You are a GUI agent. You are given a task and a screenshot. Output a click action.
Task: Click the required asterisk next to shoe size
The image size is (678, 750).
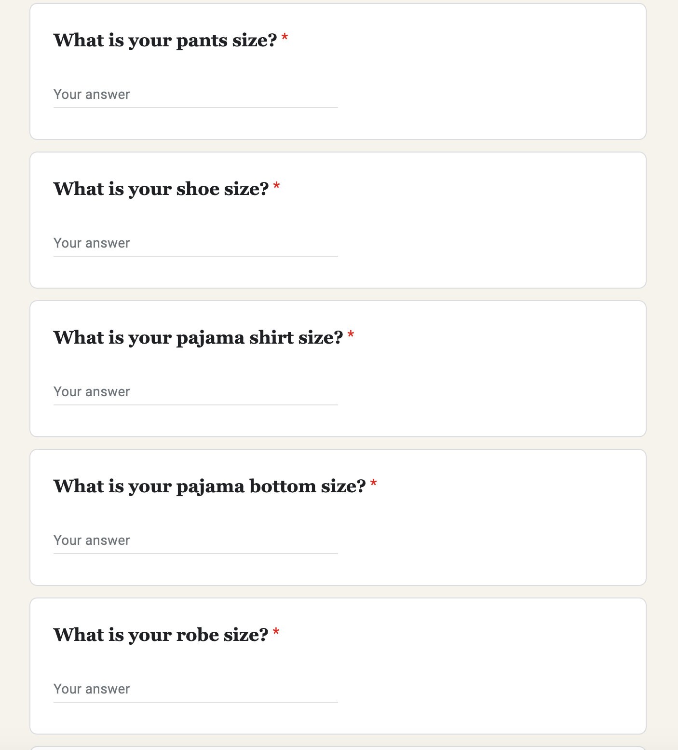(x=277, y=186)
